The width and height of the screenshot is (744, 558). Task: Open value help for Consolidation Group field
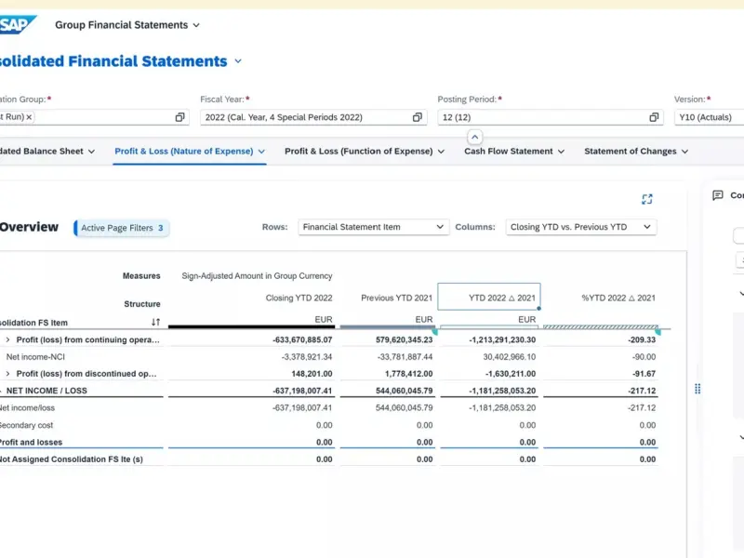tap(179, 117)
